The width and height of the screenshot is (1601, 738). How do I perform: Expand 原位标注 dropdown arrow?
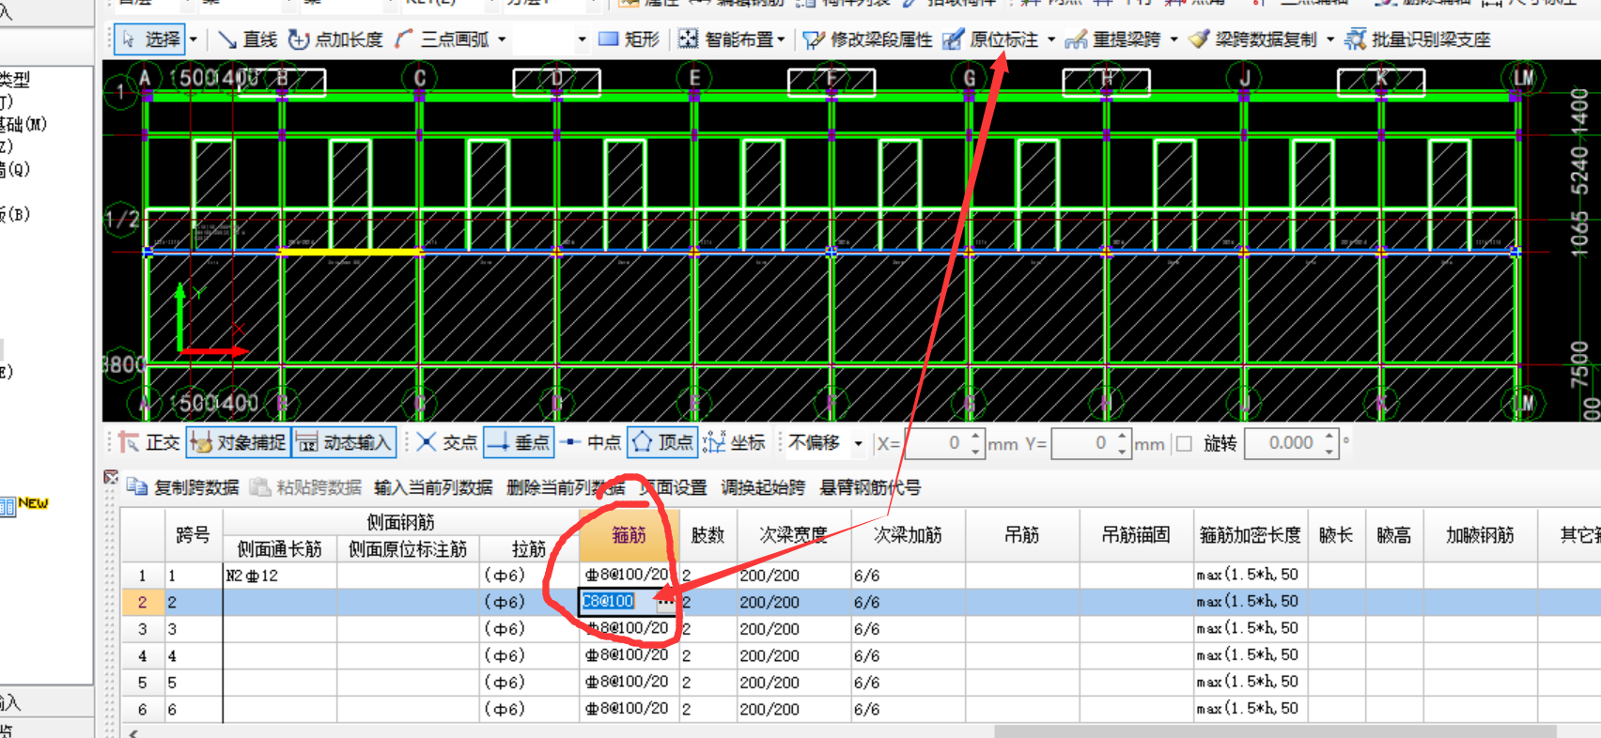(x=1050, y=39)
